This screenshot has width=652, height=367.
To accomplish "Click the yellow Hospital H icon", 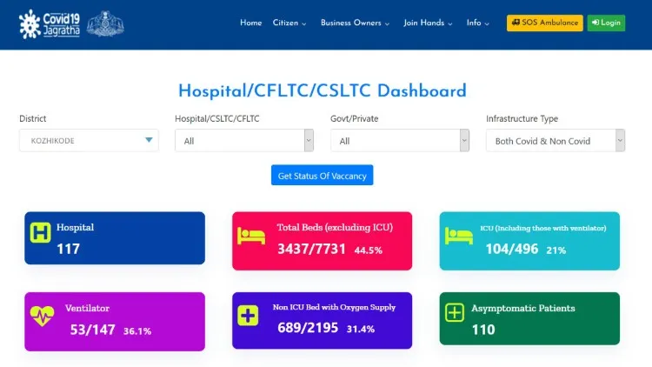I will 40,232.
